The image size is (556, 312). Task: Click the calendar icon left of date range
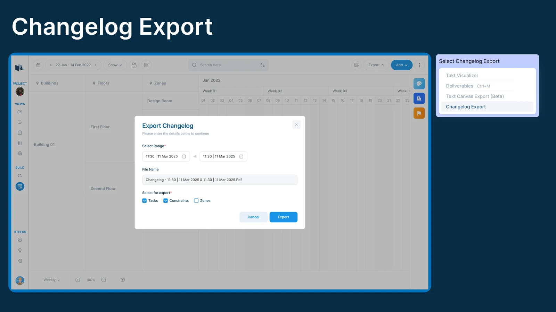coord(38,65)
